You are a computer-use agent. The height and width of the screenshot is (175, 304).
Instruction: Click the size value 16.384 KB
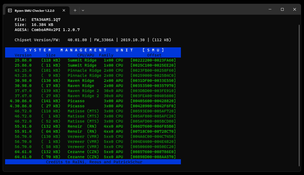pos(42,25)
